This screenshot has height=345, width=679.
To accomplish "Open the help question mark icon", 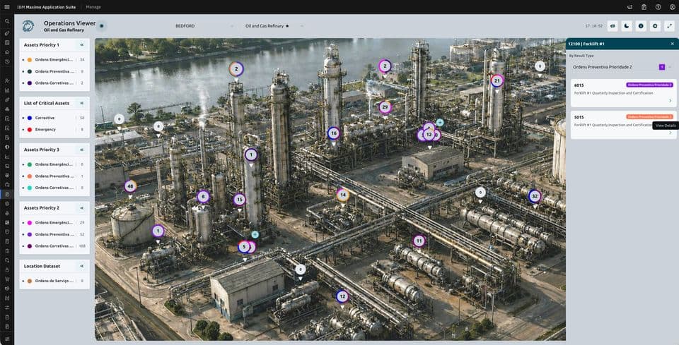I will click(658, 7).
